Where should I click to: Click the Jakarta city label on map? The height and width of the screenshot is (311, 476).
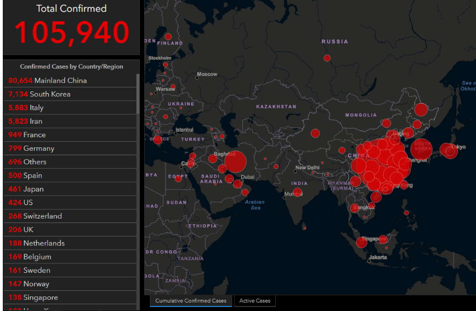coord(378,257)
